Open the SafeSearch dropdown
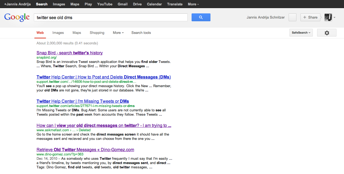 pos(301,33)
